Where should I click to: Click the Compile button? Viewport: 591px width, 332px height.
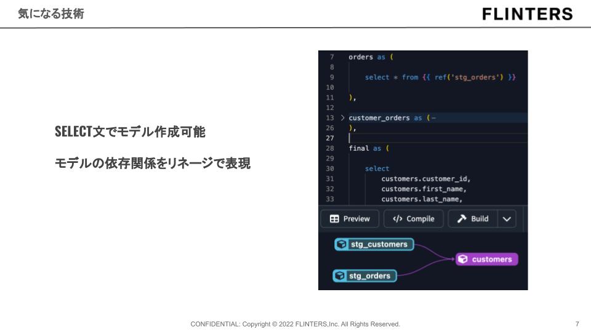[414, 219]
